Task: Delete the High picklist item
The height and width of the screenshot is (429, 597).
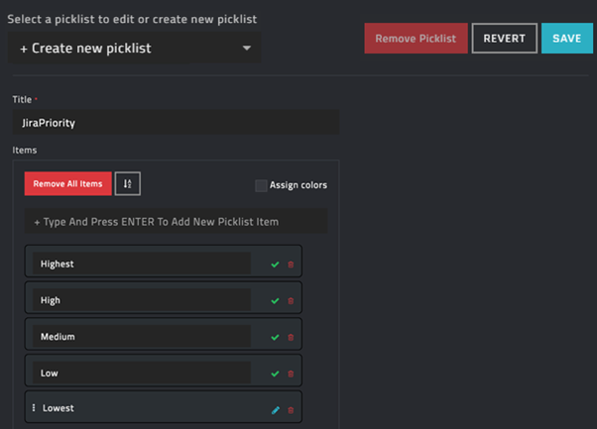Action: [x=291, y=301]
